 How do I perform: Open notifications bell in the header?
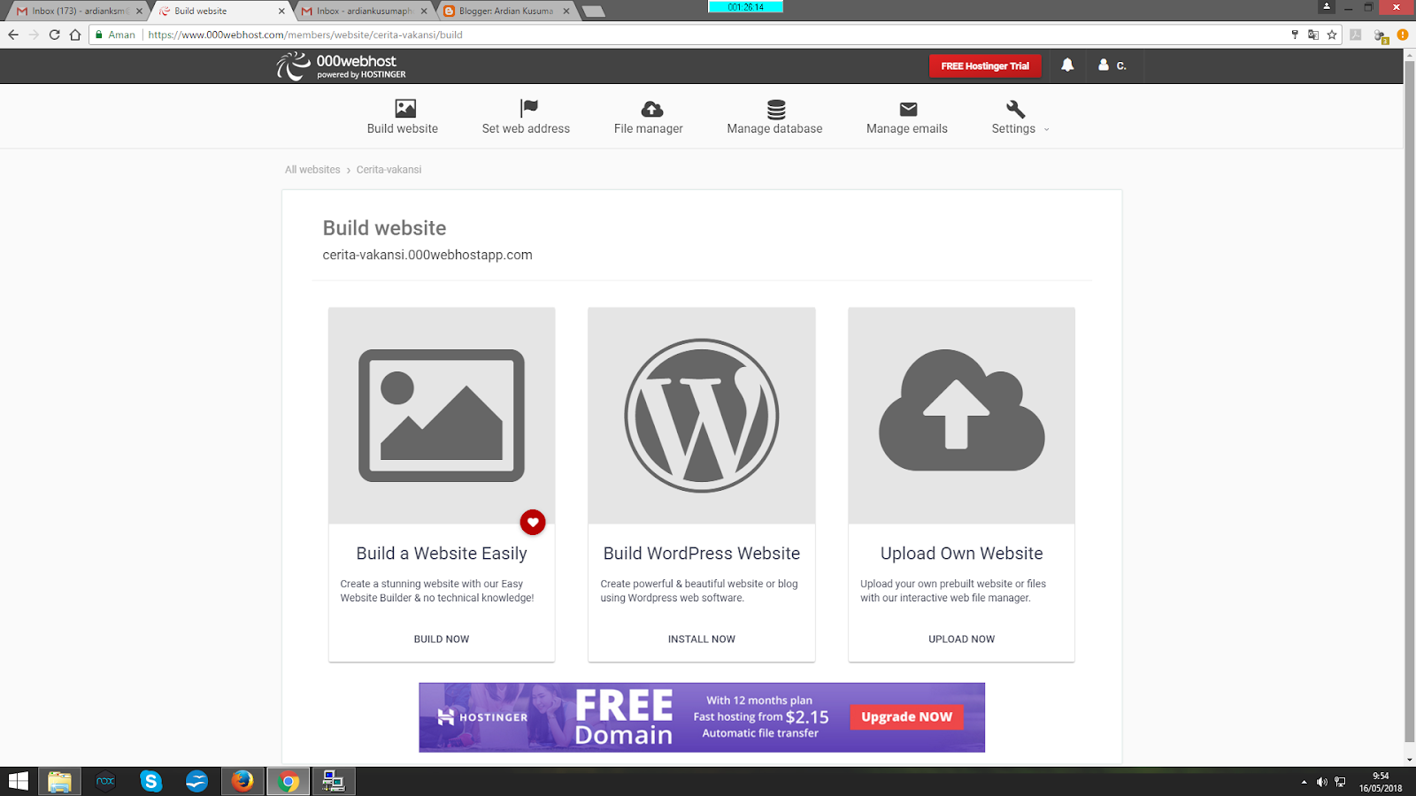(1067, 65)
